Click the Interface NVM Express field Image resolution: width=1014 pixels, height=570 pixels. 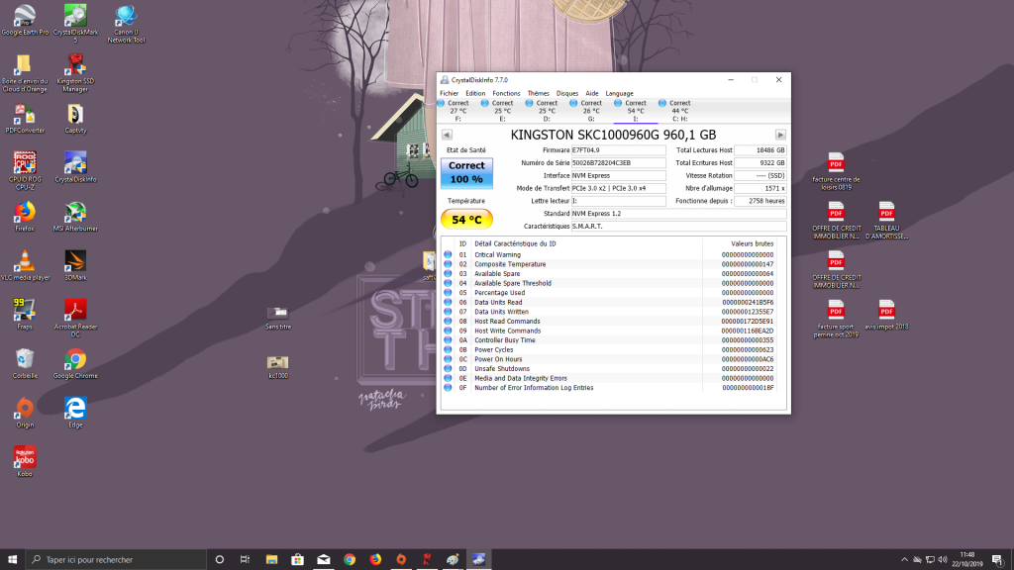[618, 175]
